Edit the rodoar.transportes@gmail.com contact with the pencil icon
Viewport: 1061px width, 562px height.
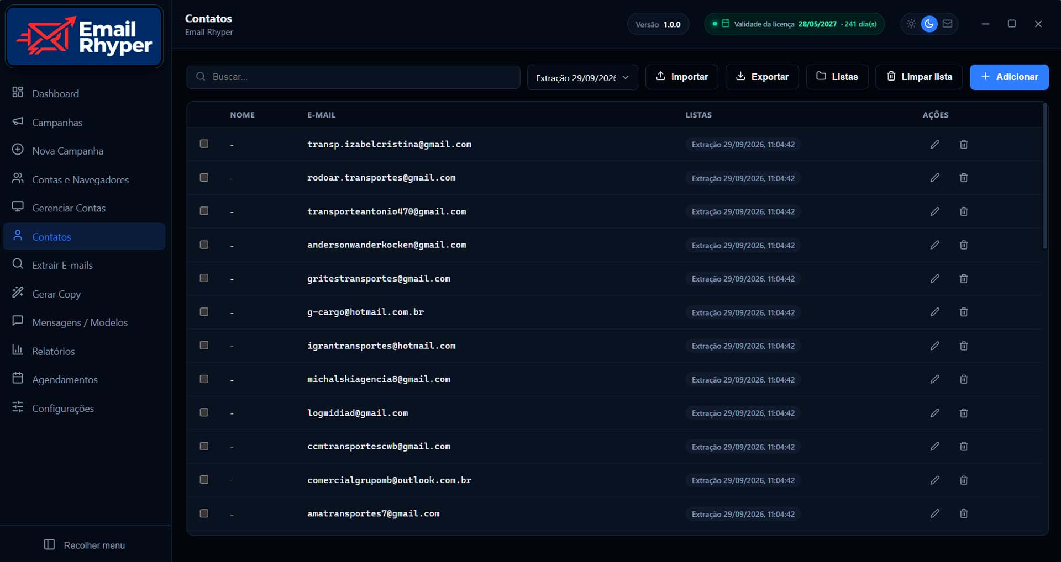coord(934,178)
